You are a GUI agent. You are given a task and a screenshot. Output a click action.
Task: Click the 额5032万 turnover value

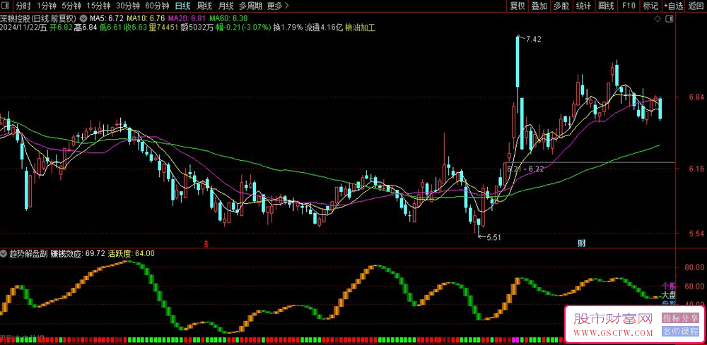[x=197, y=28]
